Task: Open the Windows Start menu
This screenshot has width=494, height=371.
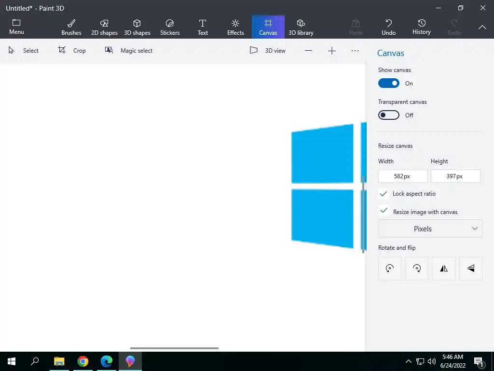Action: 12,361
